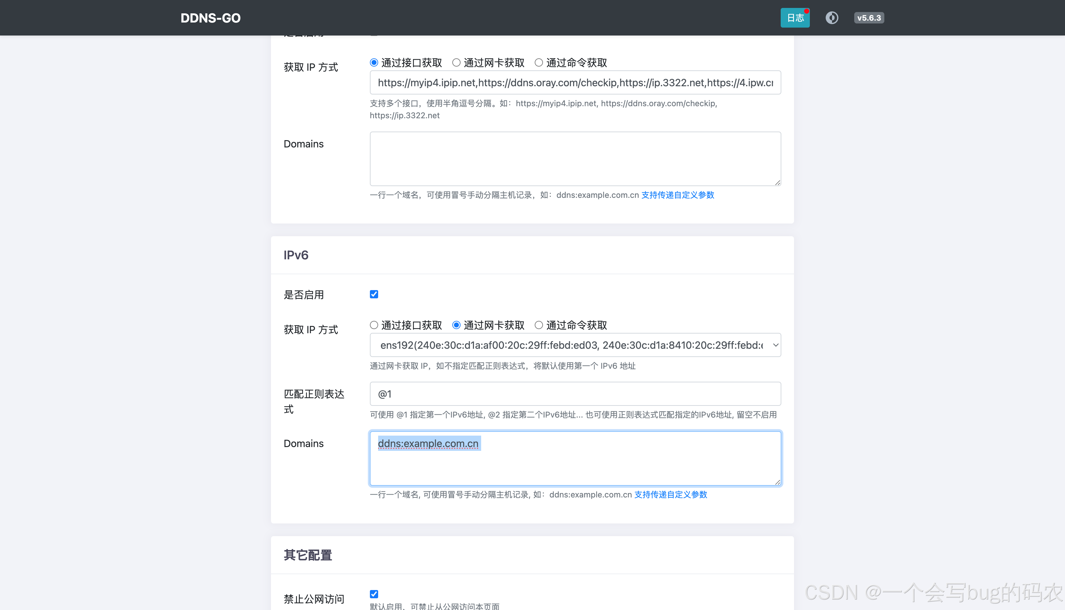Choose IPv6 通过命令获取 radio option
The image size is (1065, 610).
539,325
